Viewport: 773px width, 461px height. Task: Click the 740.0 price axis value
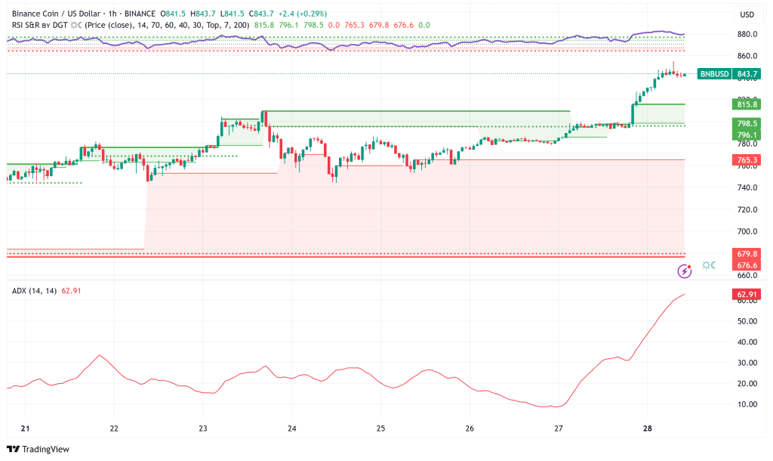(747, 187)
